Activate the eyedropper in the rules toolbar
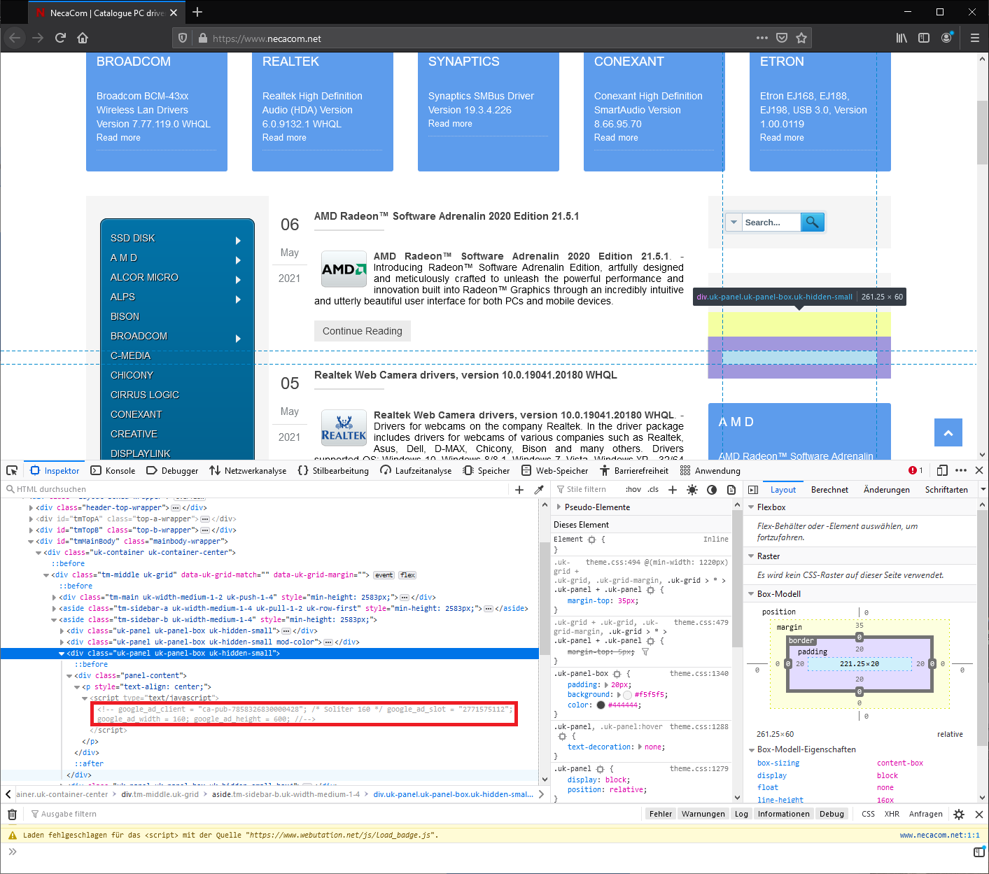Image resolution: width=989 pixels, height=874 pixels. (x=539, y=489)
